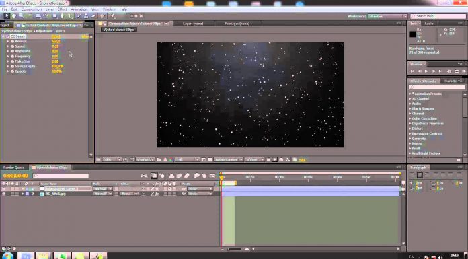Click the RAM Preview button
Screen dimensions: 468x259
click(x=463, y=71)
